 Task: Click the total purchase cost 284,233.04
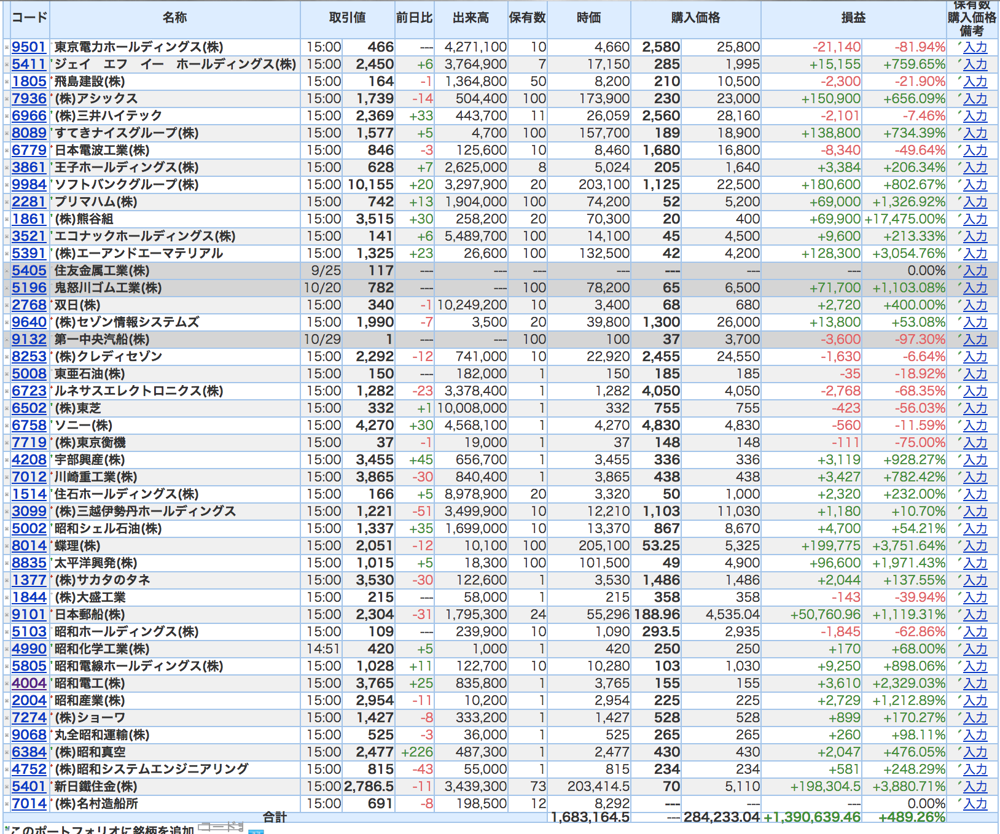pos(722,817)
